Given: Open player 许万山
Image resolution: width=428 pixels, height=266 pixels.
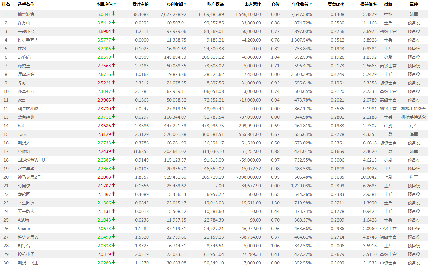Looking at the screenshot, I should (x=24, y=23).
